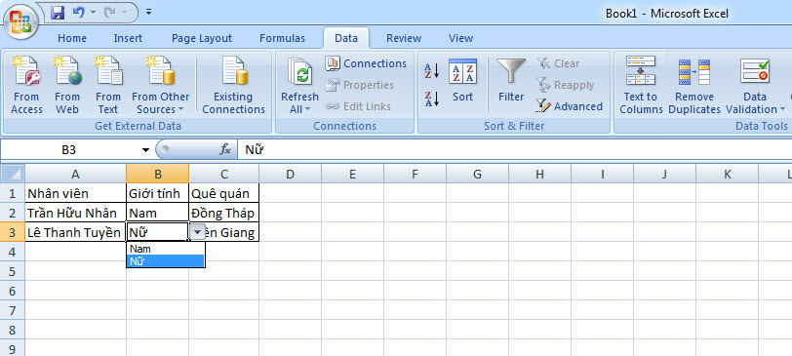Run Text to Columns wizard
Screen dimensions: 792x356
coord(641,85)
